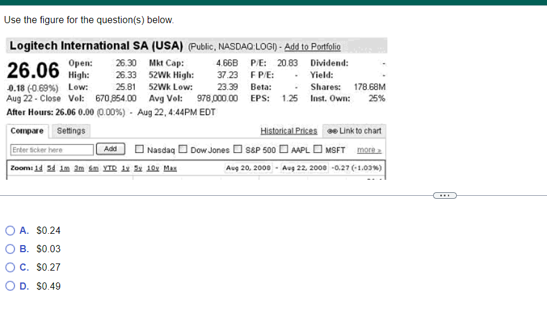The image size is (547, 324).
Task: Open the Historical Prices link
Action: (289, 131)
